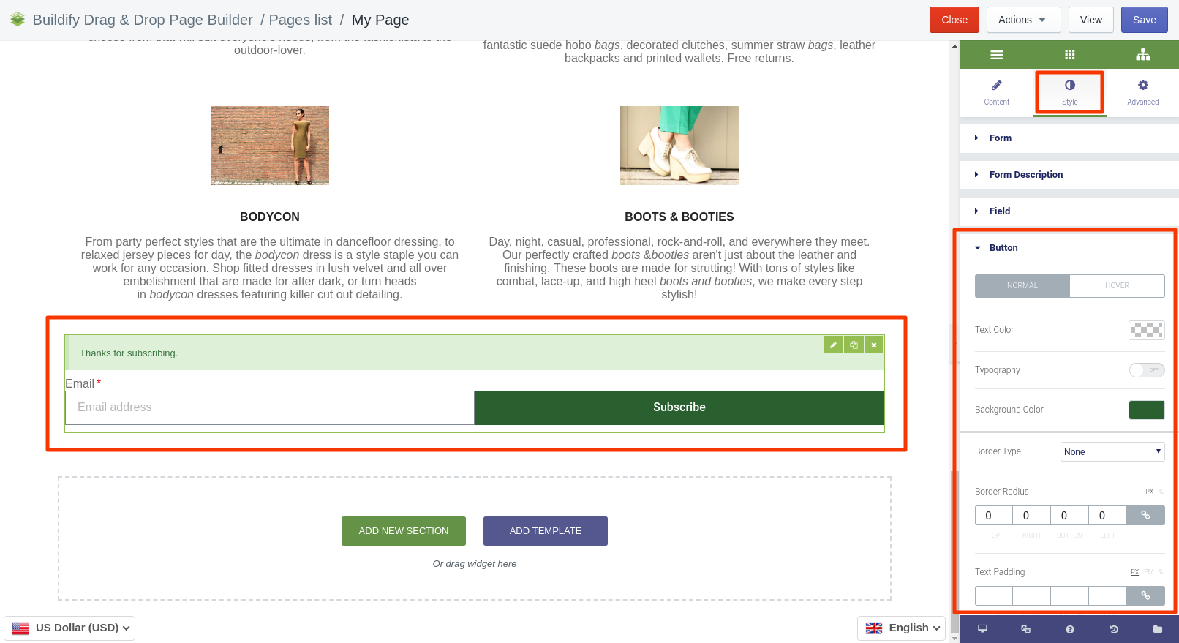Save the page
1179x643 pixels.
click(1145, 20)
